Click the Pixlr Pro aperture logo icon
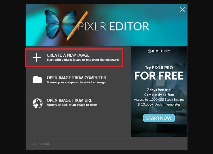This screenshot has width=213, height=154. (x=150, y=51)
